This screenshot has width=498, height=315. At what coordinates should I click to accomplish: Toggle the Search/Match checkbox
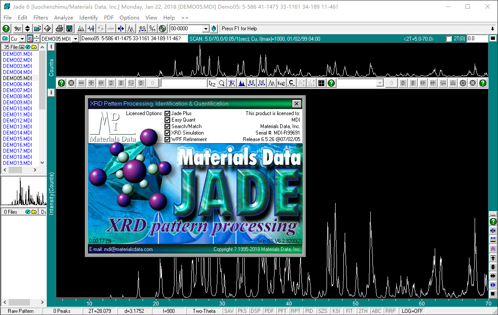[x=168, y=126]
